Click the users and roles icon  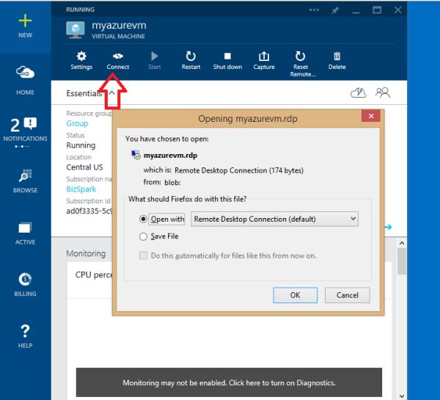tap(383, 92)
